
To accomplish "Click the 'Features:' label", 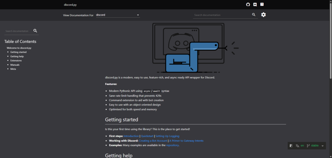I will click(111, 84).
